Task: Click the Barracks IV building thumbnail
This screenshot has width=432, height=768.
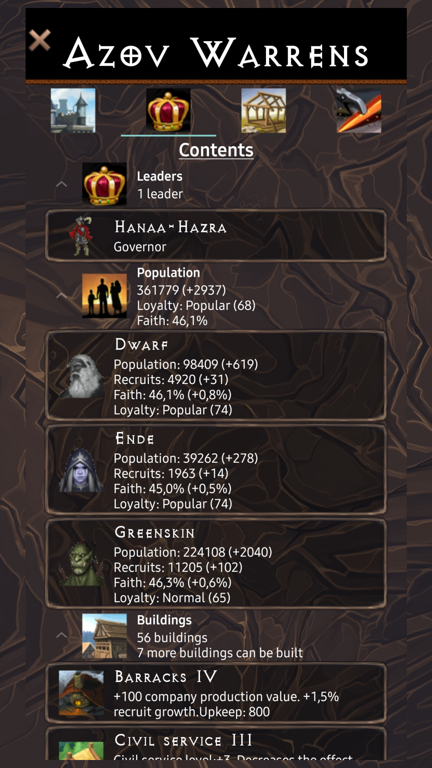Action: pos(81,693)
